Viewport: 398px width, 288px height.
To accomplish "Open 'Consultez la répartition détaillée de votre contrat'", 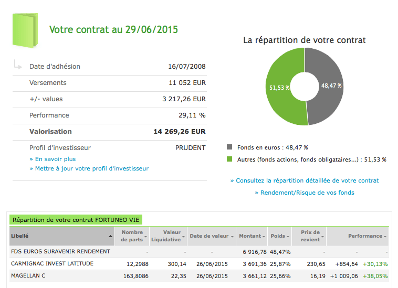I will [305, 180].
